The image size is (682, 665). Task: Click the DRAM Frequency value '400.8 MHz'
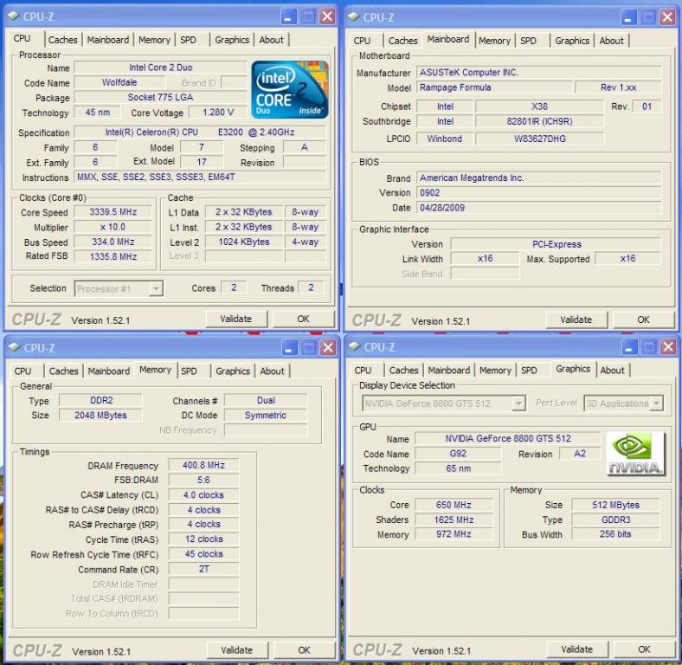point(203,465)
